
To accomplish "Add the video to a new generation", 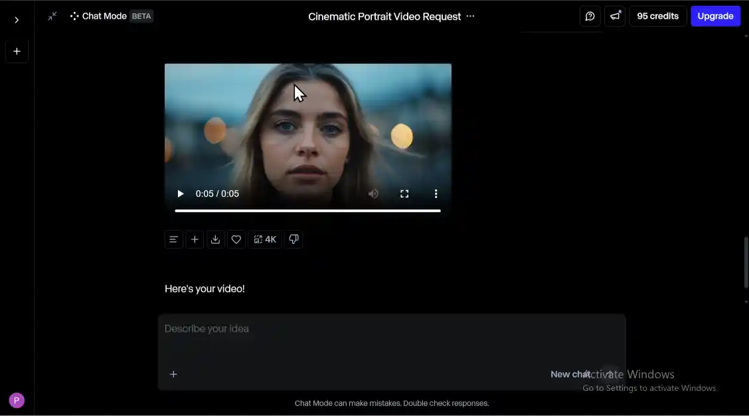I will click(195, 239).
